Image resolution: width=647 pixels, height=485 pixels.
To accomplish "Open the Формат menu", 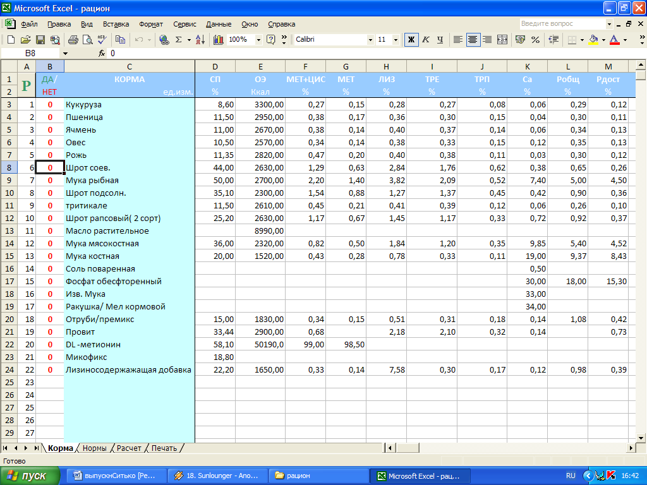I will pos(151,24).
